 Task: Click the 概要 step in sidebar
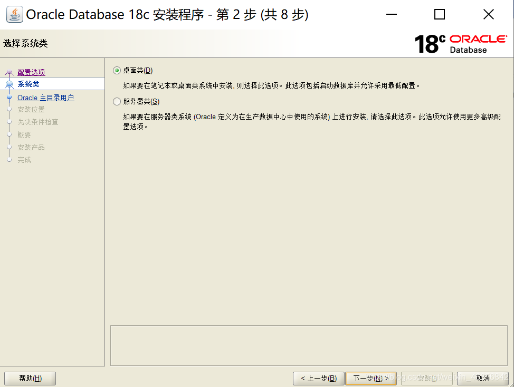click(25, 134)
